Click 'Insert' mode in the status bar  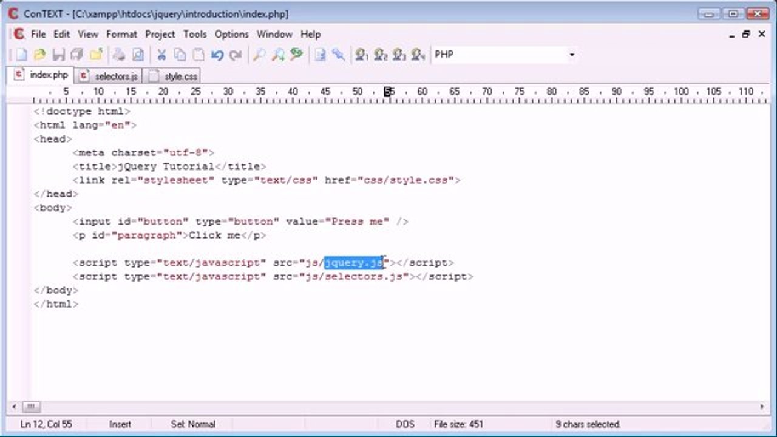point(120,424)
